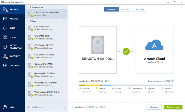Maximize the Acronis True Image window
This screenshot has width=185, height=112.
click(x=175, y=2)
